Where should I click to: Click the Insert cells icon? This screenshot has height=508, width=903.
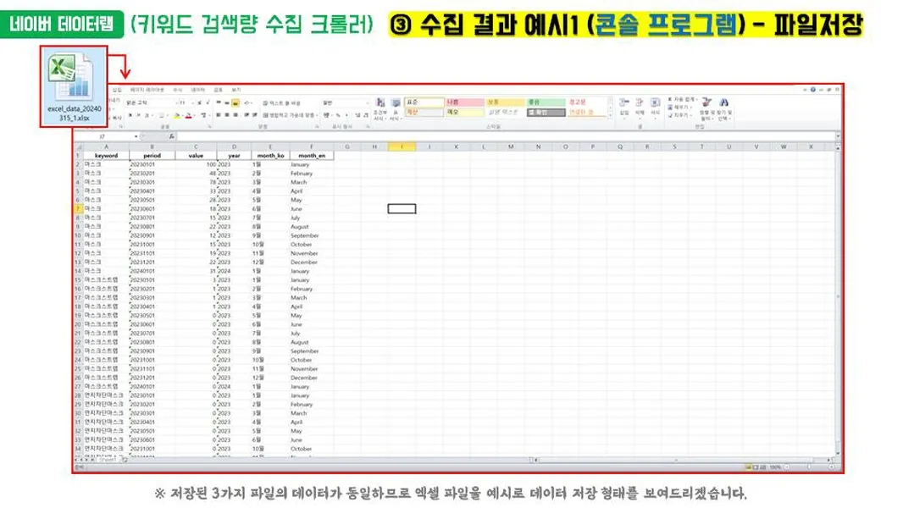tap(624, 102)
